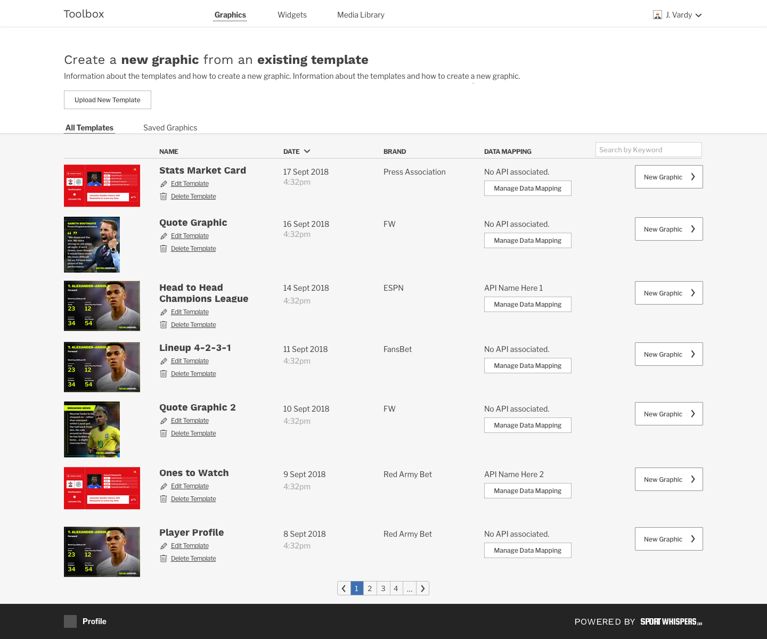Switch to the All Templates tab
This screenshot has height=639, width=767.
(89, 128)
